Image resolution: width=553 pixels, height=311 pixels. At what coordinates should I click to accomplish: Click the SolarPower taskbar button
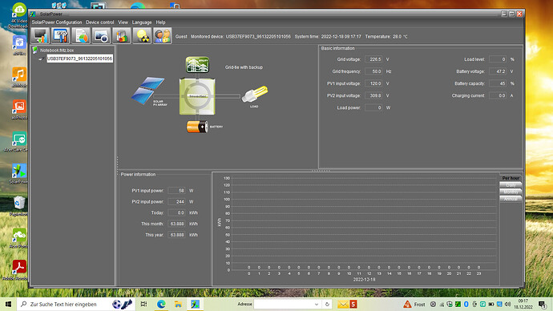(195, 304)
